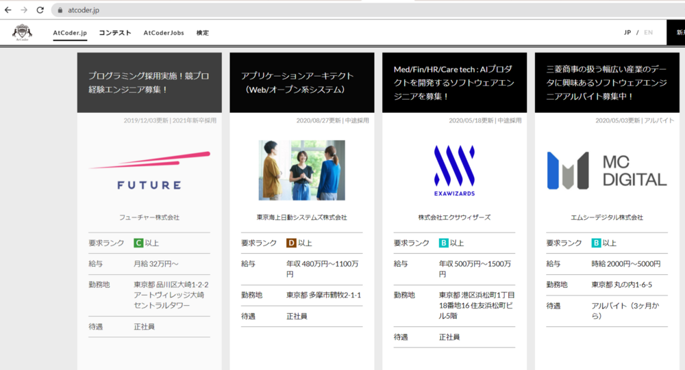Click the photo of three people talking

click(302, 170)
